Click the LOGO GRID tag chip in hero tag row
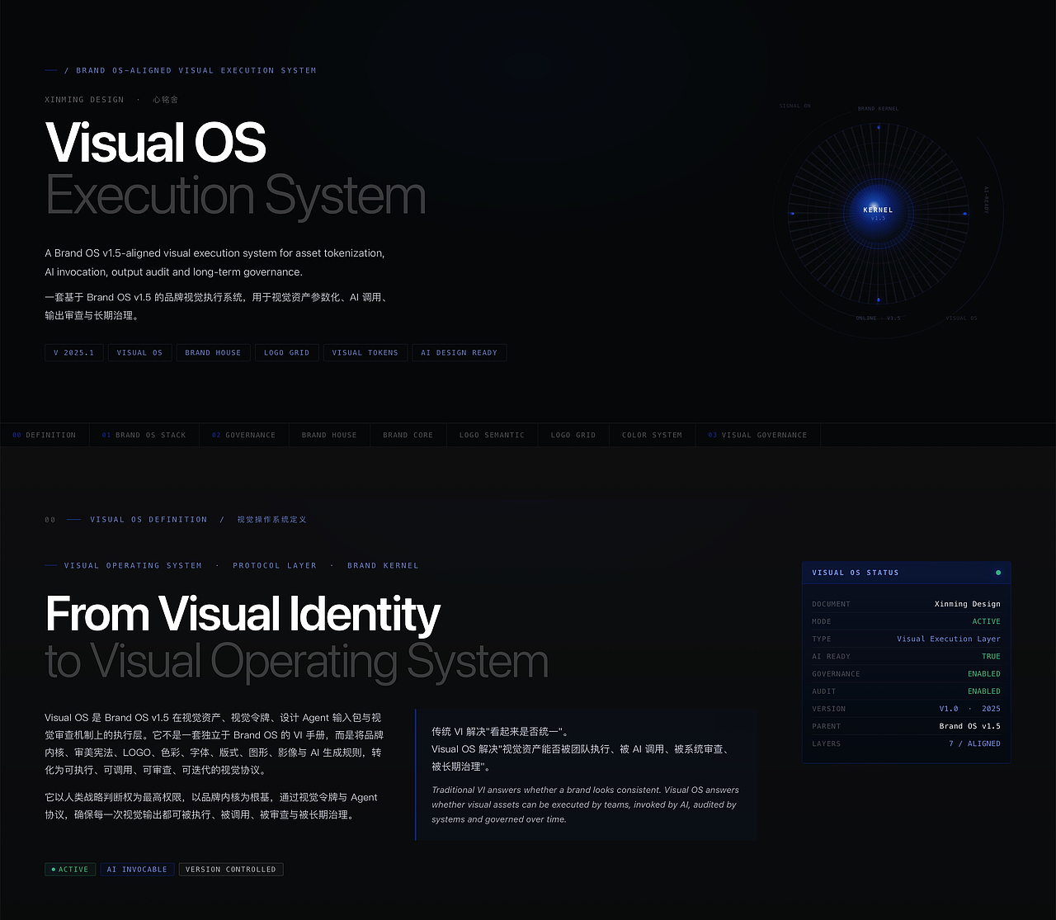This screenshot has height=920, width=1056. click(286, 352)
